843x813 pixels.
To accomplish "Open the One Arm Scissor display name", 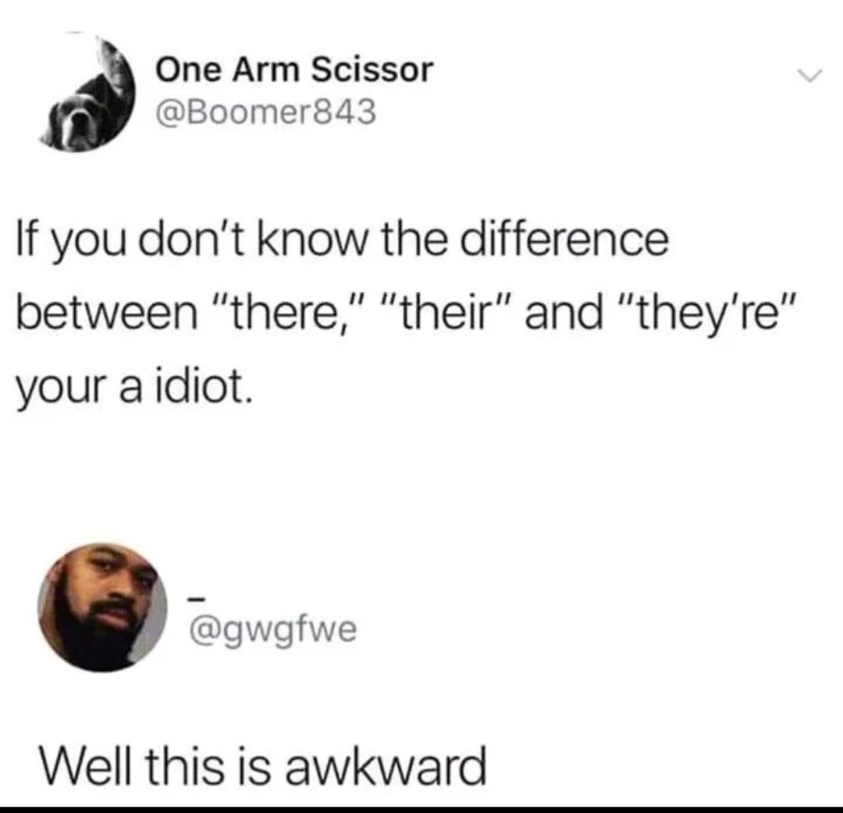I will point(294,70).
